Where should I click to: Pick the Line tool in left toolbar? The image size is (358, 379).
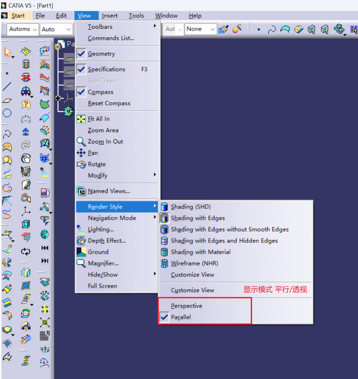7,86
